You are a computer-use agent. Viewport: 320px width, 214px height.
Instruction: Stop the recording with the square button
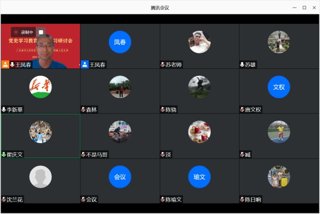click(x=41, y=32)
